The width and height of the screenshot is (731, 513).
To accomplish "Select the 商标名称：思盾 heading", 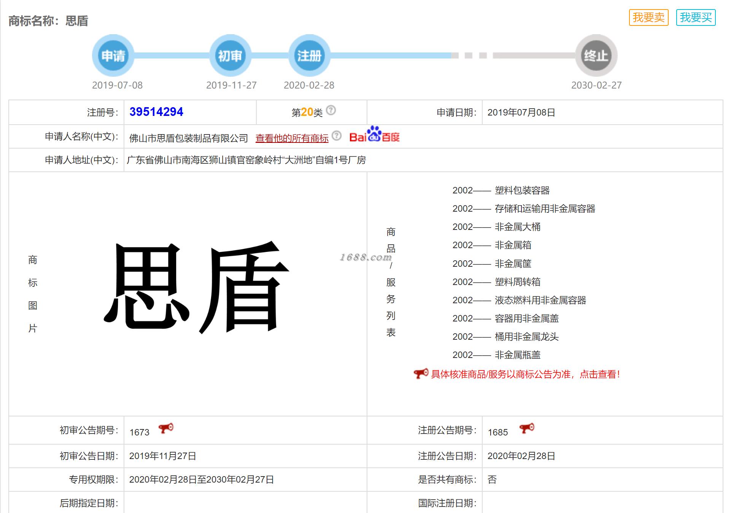I will click(x=48, y=21).
